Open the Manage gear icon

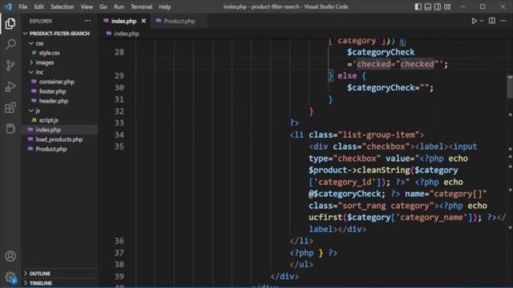(10, 278)
